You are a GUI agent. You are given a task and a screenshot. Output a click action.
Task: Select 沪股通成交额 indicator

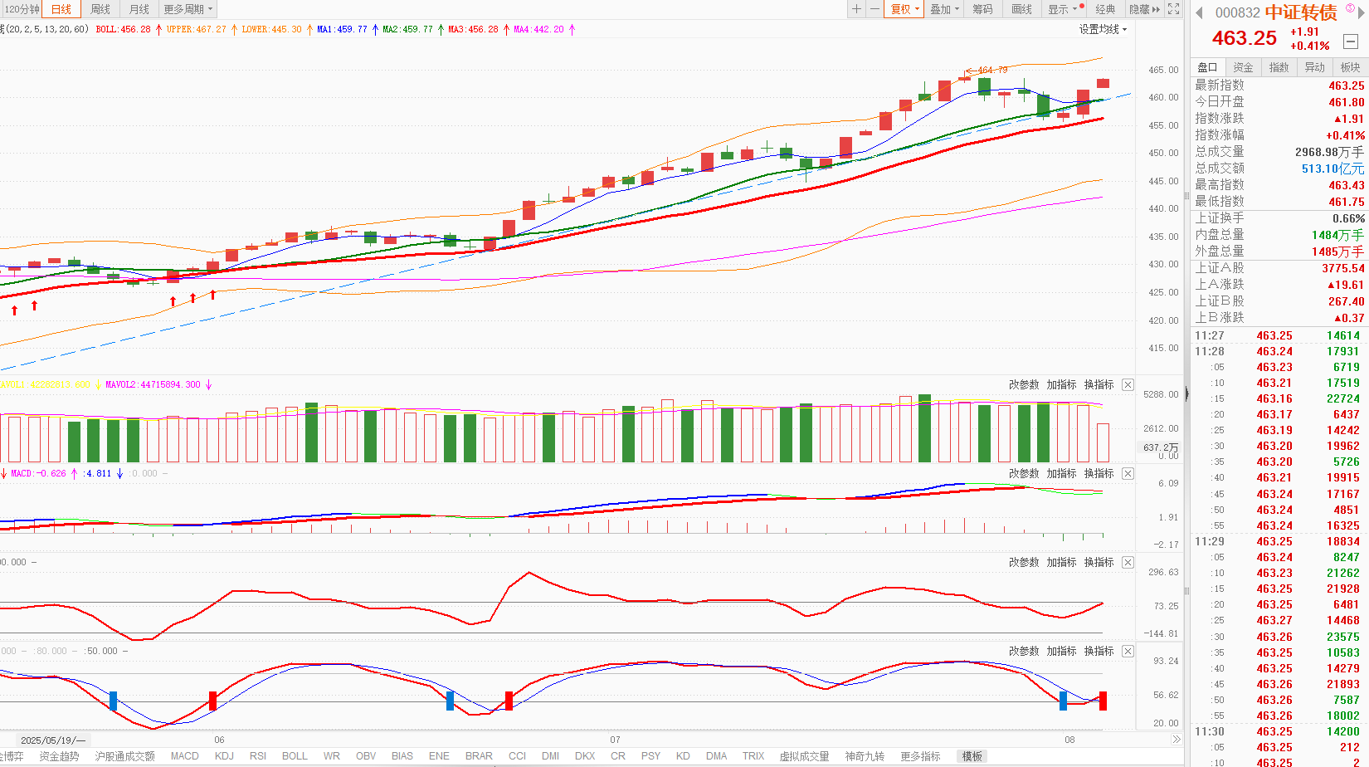point(124,756)
